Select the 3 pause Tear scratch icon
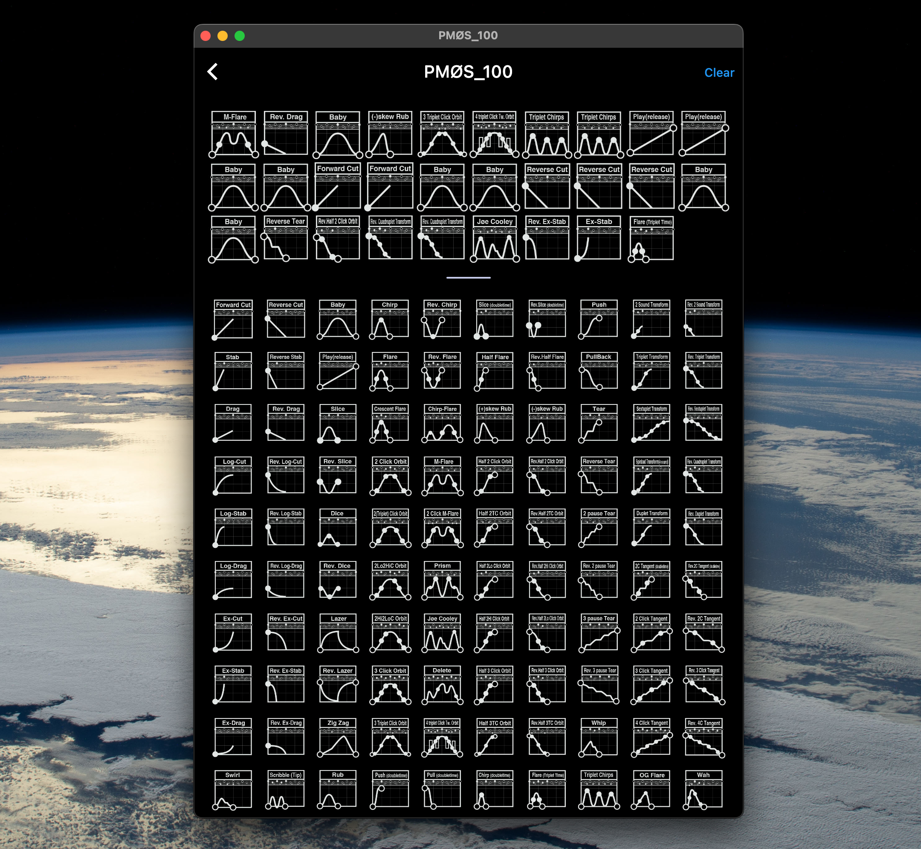This screenshot has height=849, width=921. click(x=599, y=633)
